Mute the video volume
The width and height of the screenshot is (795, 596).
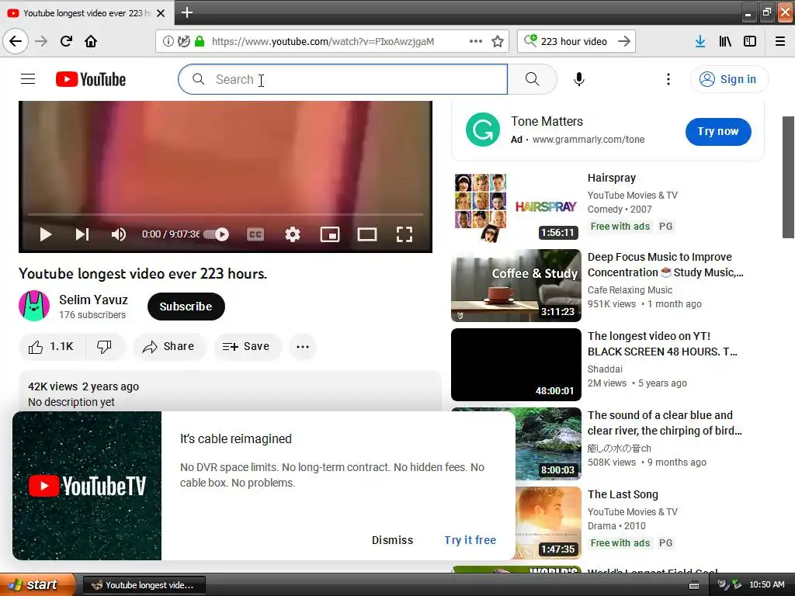coord(119,234)
